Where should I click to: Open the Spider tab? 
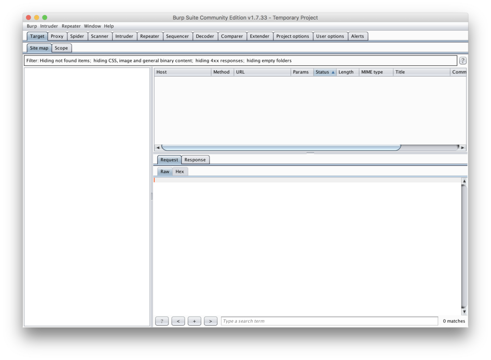77,36
